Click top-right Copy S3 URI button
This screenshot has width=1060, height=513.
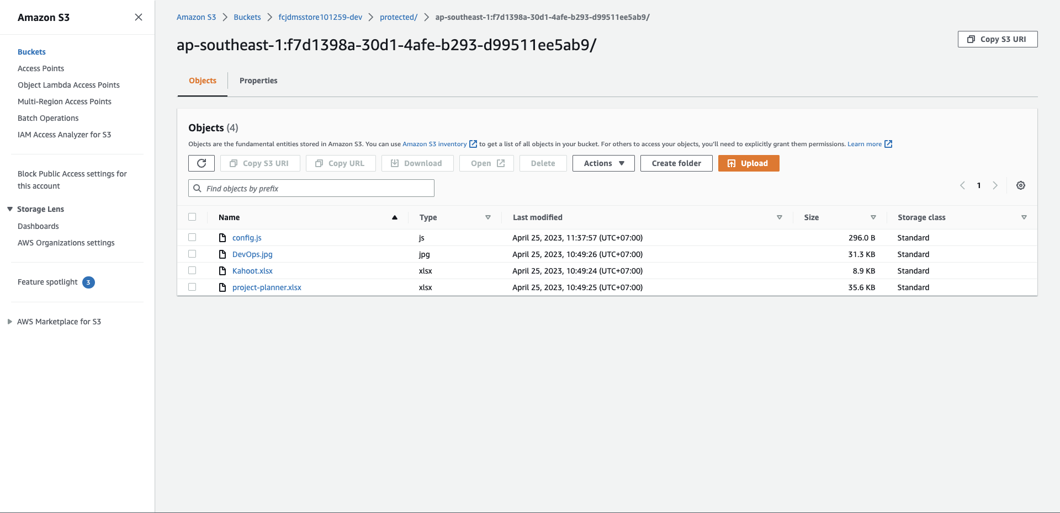click(998, 39)
